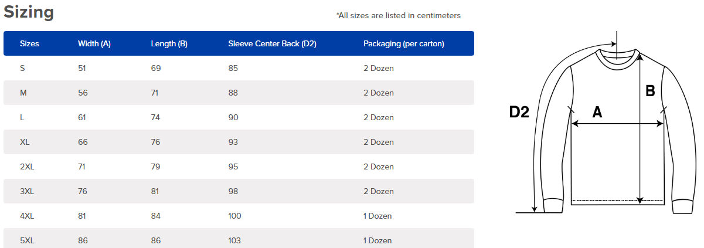Click the Width (A) column header
The width and height of the screenshot is (704, 248).
coord(94,44)
